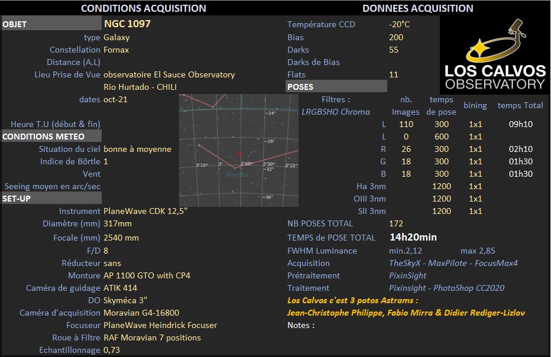Select sky condition bonne à moyenne
551x357 pixels.
click(x=137, y=149)
